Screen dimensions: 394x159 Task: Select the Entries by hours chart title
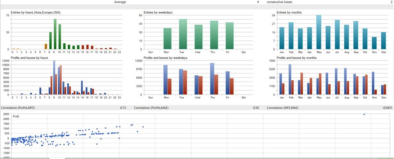[36, 12]
